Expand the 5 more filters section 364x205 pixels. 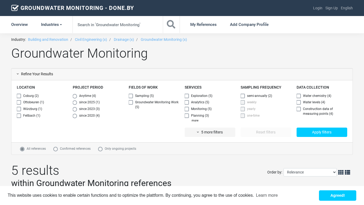coord(210,132)
